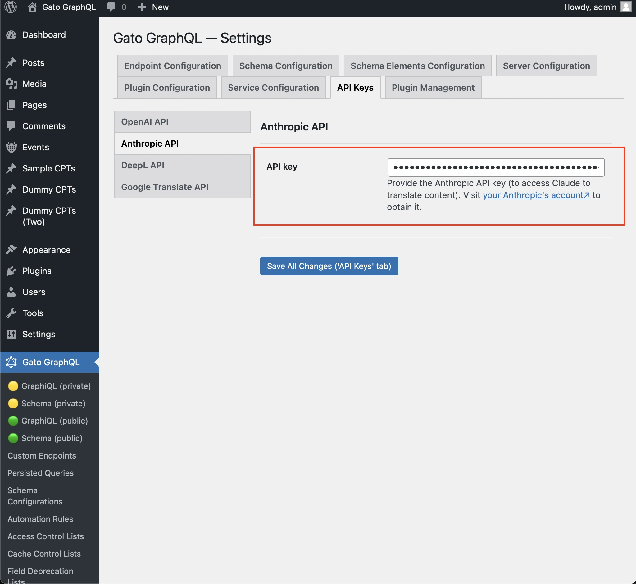Click the Sample CPTs pin icon

11,168
